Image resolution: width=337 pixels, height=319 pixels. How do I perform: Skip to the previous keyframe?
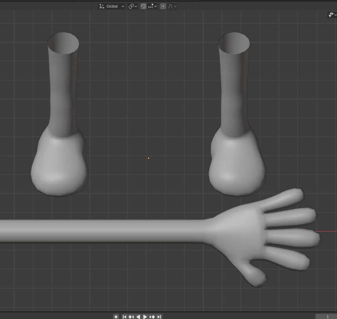click(131, 316)
